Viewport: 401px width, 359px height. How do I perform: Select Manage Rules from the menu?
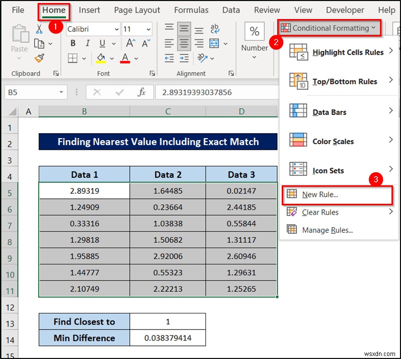328,229
